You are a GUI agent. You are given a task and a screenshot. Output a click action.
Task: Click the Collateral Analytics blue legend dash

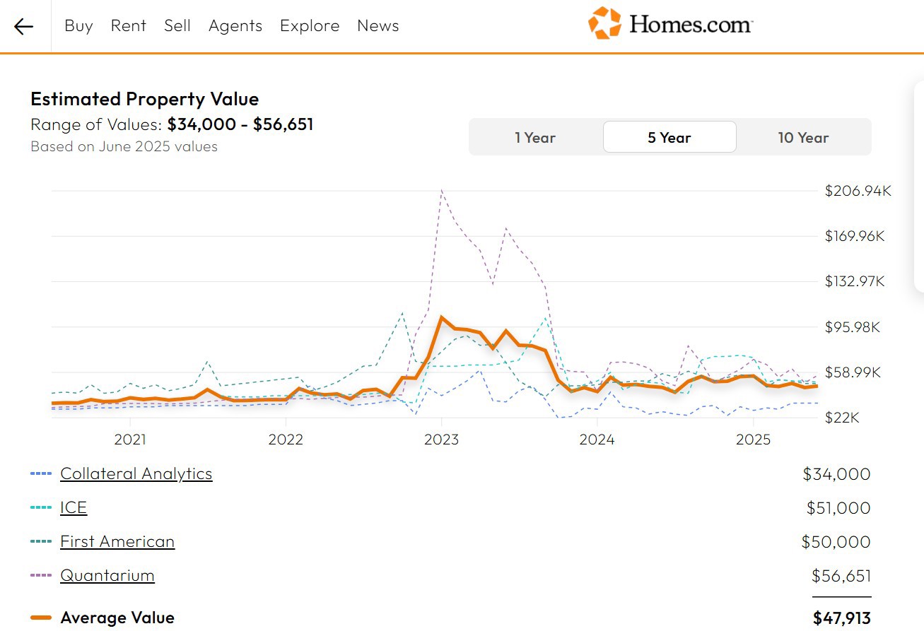(41, 473)
